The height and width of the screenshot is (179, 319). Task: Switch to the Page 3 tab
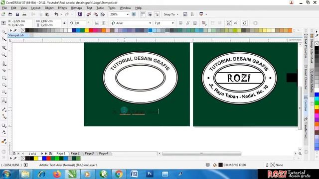[89, 154]
